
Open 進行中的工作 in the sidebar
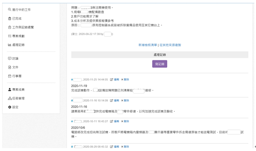coord(19,10)
